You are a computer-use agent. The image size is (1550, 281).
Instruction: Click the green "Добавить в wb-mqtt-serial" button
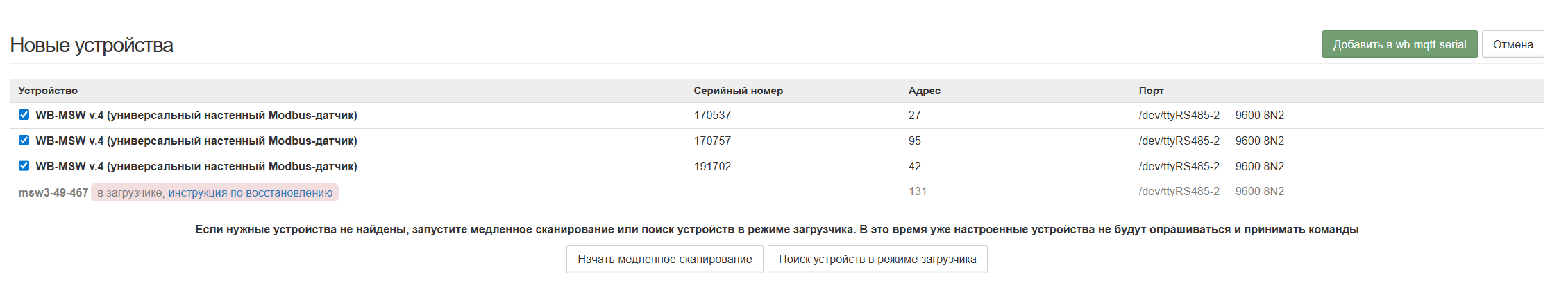point(1399,44)
